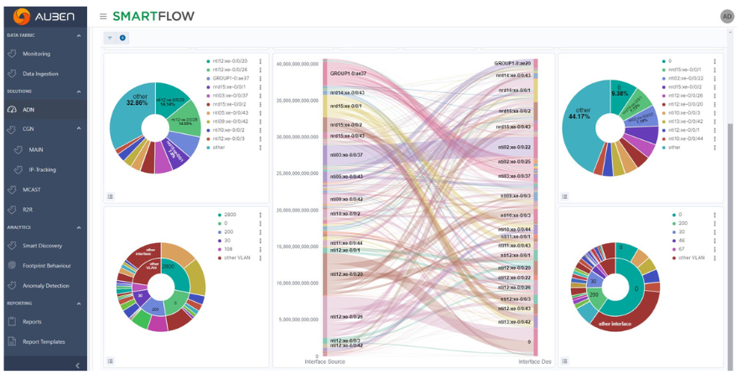Image resolution: width=742 pixels, height=374 pixels.
Task: Open MCAST in the sidebar
Action: [x=31, y=190]
